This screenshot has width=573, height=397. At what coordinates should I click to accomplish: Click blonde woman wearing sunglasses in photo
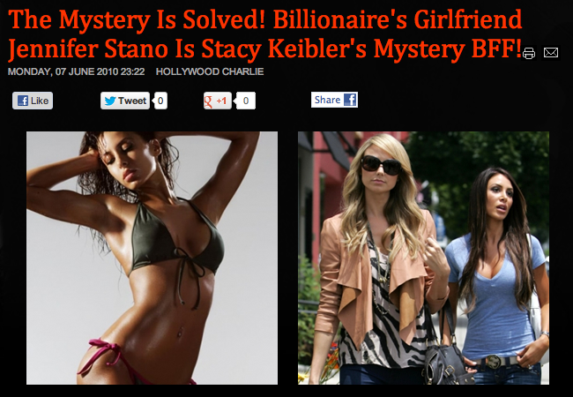pos(380,258)
